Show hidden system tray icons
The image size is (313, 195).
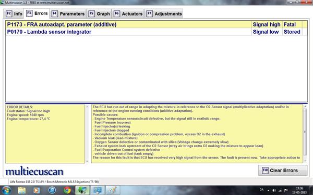268,190
